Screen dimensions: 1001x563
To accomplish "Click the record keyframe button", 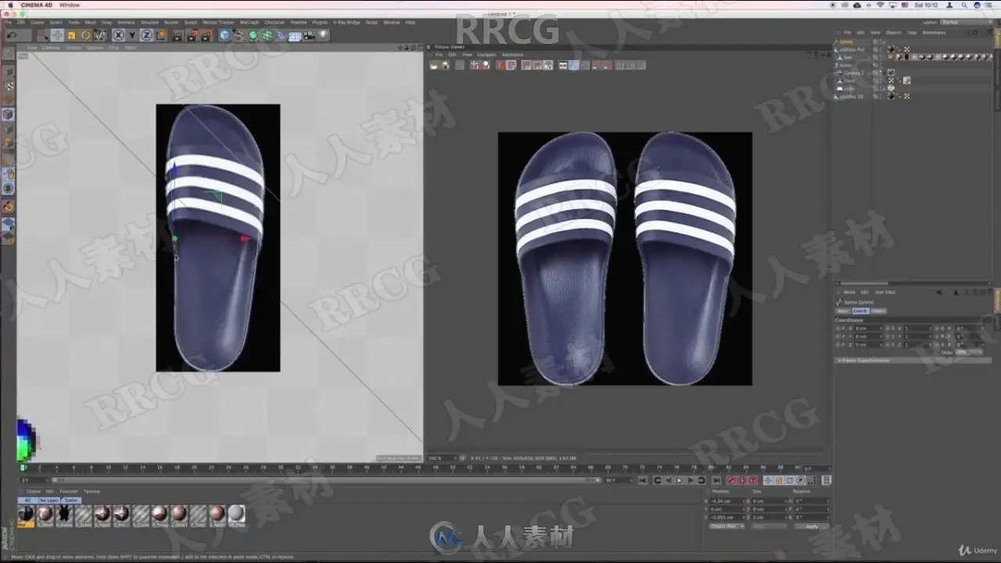I will (x=731, y=480).
